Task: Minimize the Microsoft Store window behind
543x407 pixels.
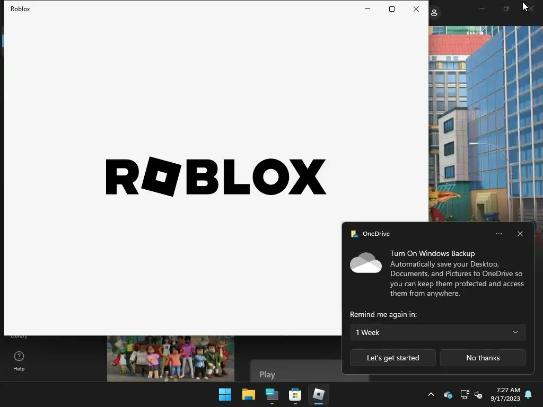Action: pos(481,8)
